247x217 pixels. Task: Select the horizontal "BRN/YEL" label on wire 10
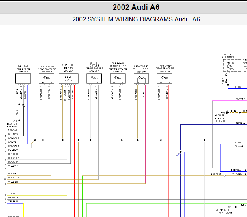(x=13, y=174)
